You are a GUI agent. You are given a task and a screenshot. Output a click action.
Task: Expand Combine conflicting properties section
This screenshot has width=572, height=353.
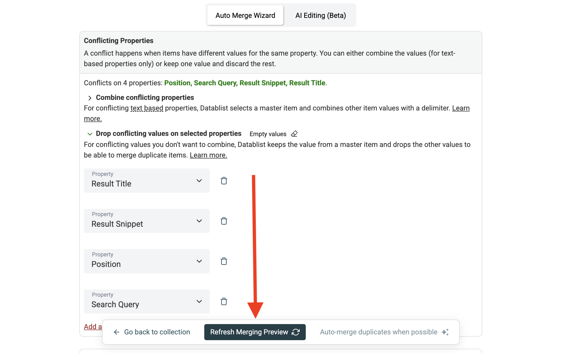pos(90,98)
